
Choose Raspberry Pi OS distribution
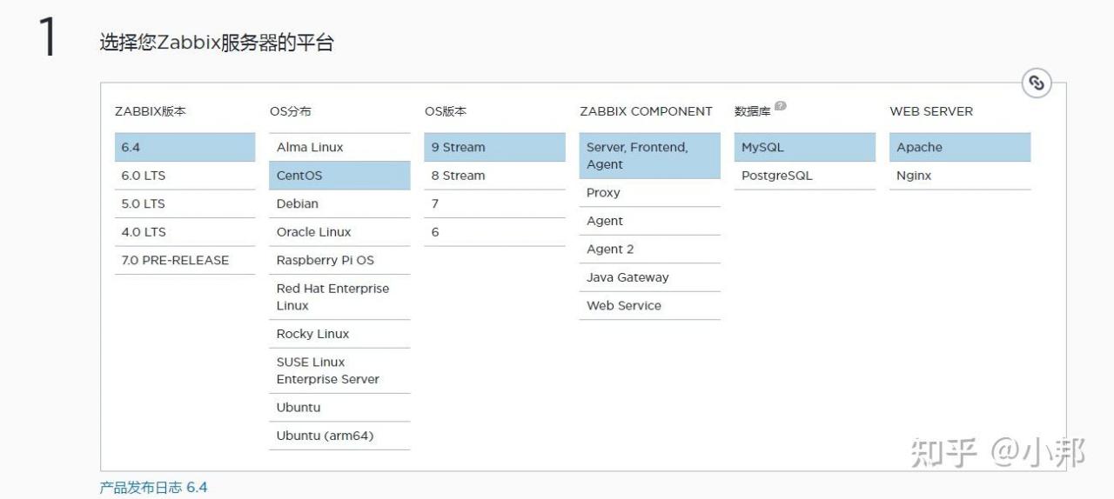tap(339, 260)
